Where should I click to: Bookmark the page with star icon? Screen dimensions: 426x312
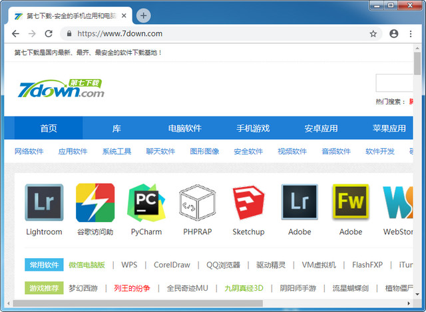(x=373, y=34)
